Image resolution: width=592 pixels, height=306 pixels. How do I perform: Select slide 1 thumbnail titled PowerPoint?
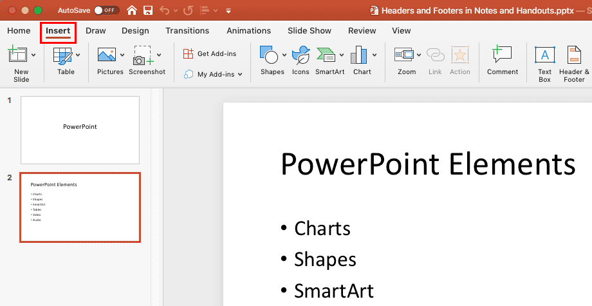(80, 130)
